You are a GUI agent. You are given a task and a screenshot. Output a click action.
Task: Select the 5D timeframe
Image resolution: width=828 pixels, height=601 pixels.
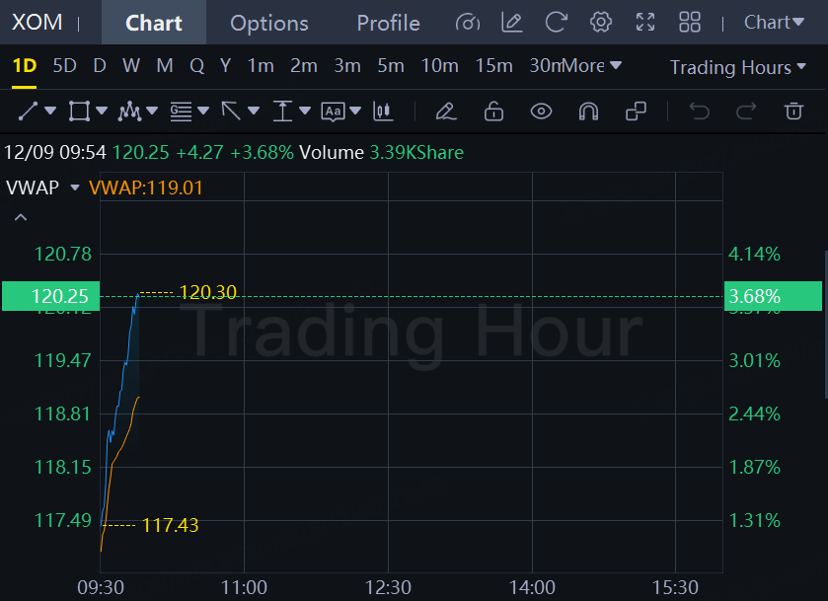tap(64, 66)
